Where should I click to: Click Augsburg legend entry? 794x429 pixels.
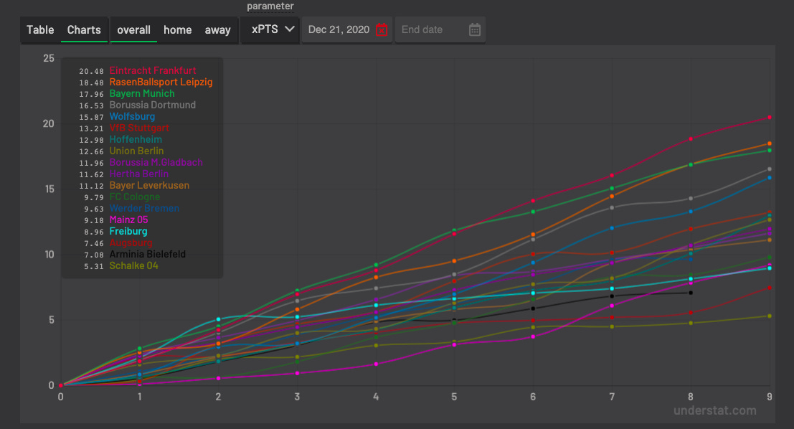(x=131, y=242)
